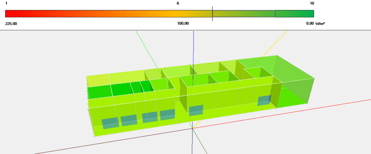The image size is (371, 154).
Task: Select the rightmost blue window on the building
Action: (264, 100)
